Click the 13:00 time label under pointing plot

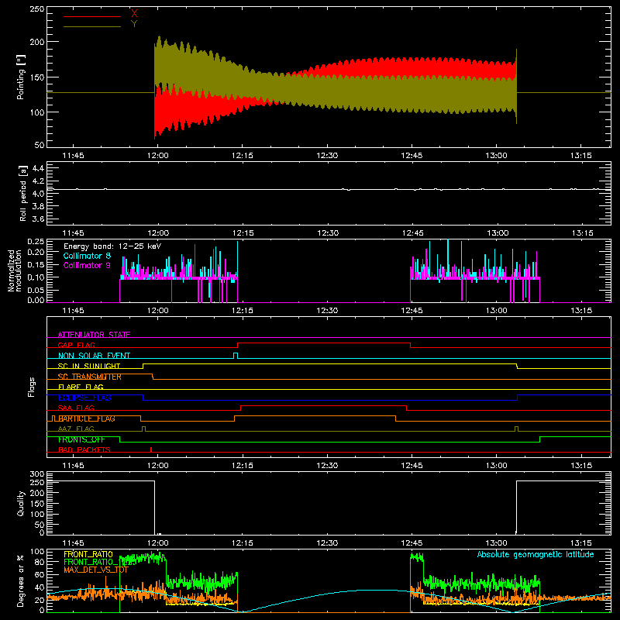click(496, 156)
